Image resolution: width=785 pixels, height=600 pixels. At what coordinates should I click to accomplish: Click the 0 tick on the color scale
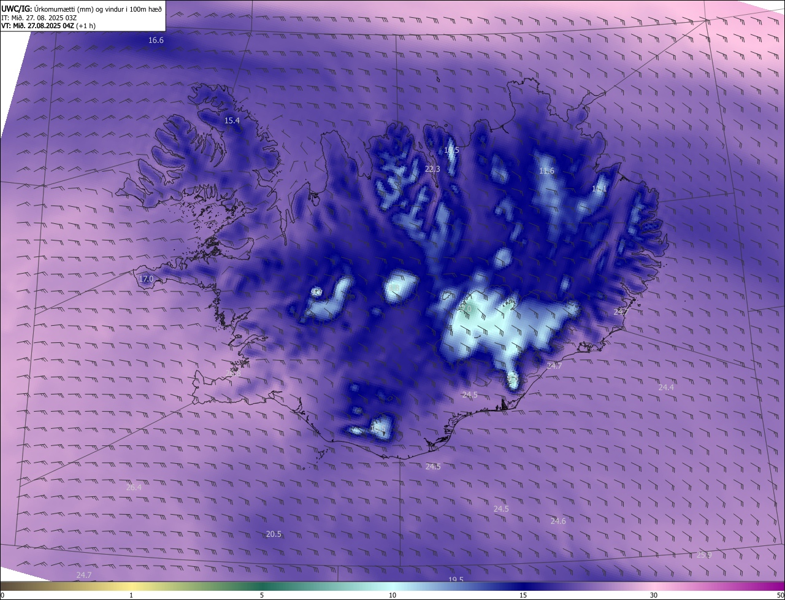(2, 596)
